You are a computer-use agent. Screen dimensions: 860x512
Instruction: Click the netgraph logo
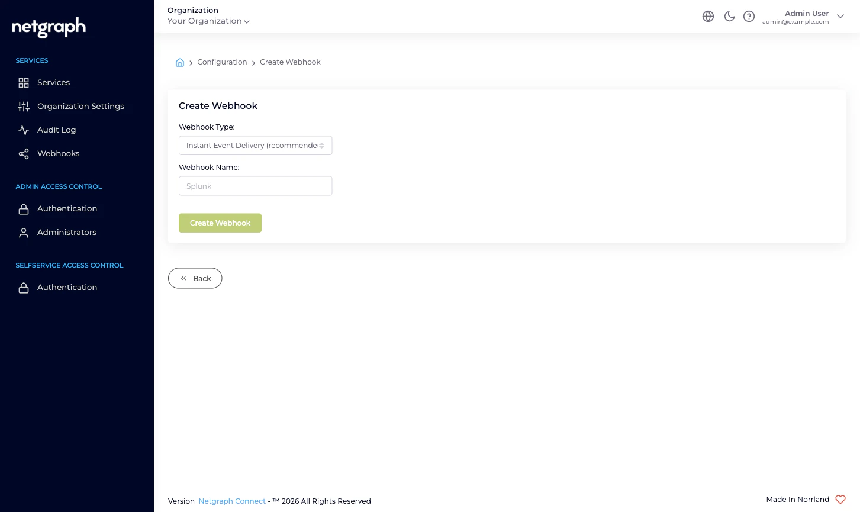(48, 27)
